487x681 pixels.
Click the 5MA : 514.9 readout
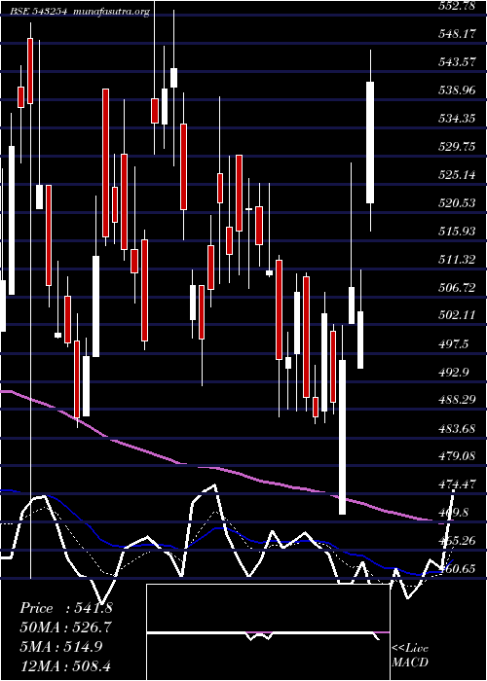(60, 647)
